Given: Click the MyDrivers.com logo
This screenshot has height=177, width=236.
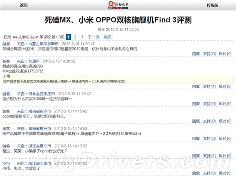Looking at the screenshot, I should tap(118, 5).
